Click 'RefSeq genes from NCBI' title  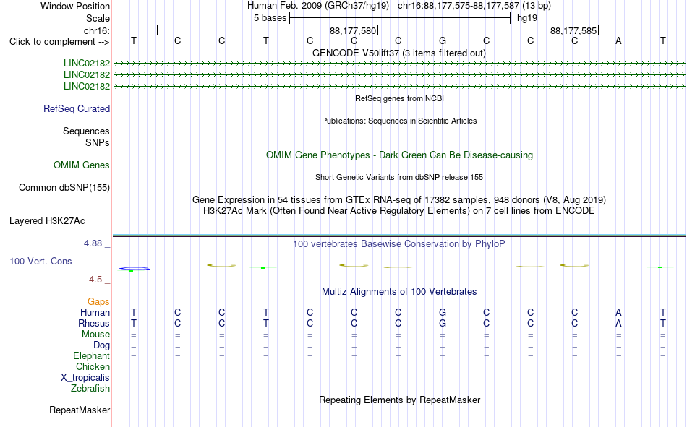click(400, 98)
